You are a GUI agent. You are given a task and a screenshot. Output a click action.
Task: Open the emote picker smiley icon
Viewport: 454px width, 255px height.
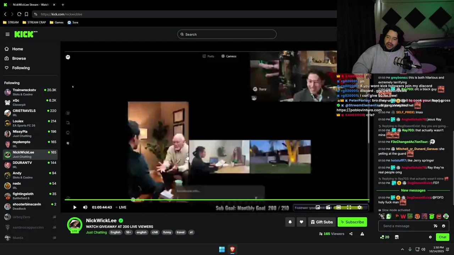click(x=443, y=226)
